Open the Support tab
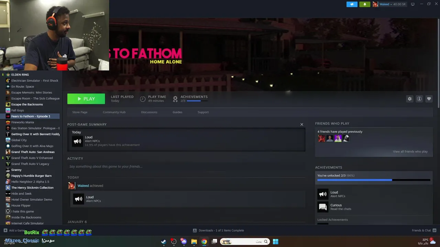The width and height of the screenshot is (440, 247). 203,112
